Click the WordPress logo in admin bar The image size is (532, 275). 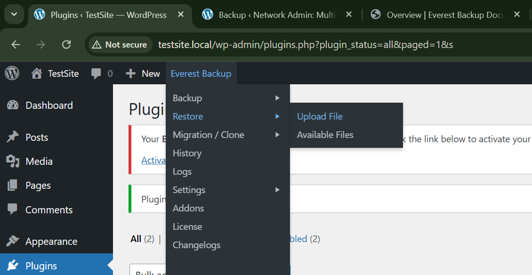click(12, 73)
